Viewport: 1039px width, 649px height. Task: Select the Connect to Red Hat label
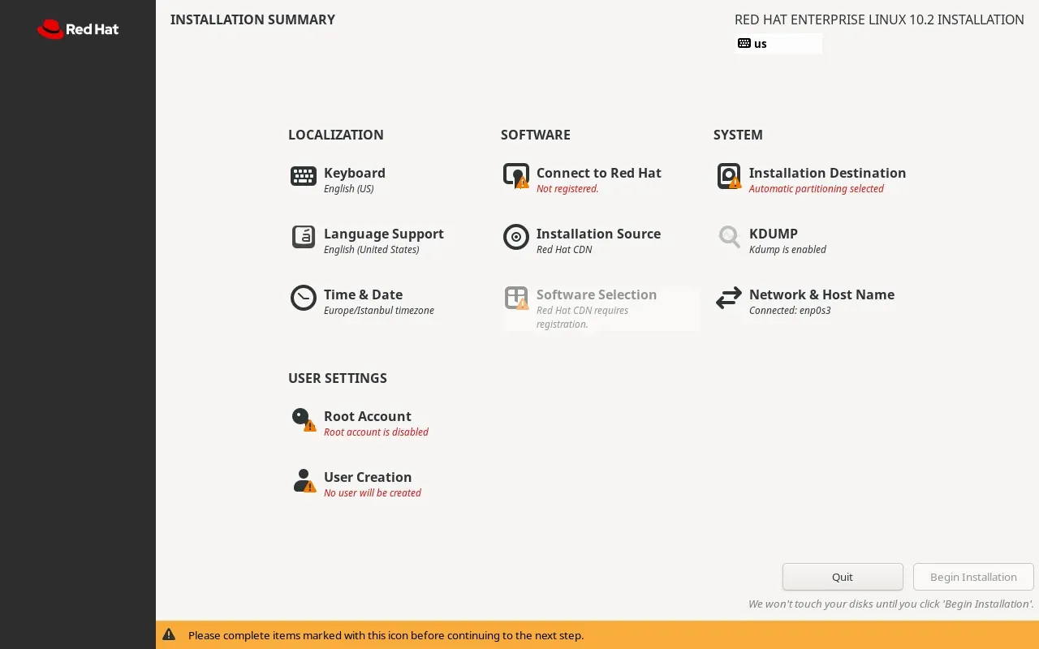point(599,173)
